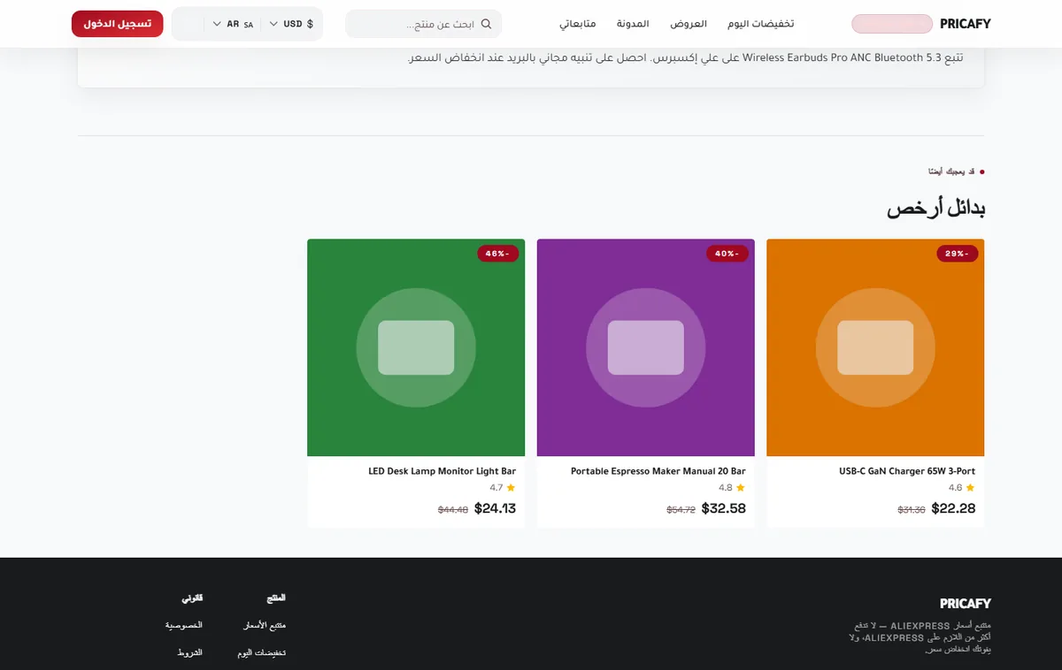Click the USB-C GaN Charger 65W 3-Port title
The height and width of the screenshot is (670, 1062).
click(x=907, y=471)
